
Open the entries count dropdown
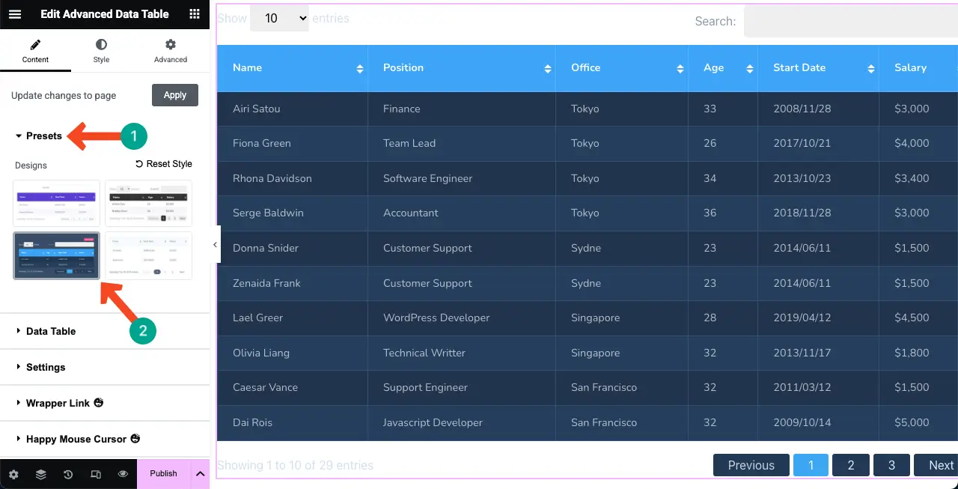click(x=279, y=18)
